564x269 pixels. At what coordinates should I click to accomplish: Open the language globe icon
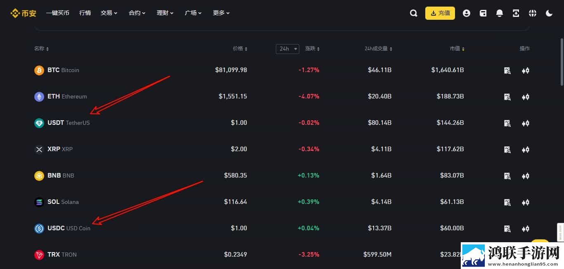(533, 13)
